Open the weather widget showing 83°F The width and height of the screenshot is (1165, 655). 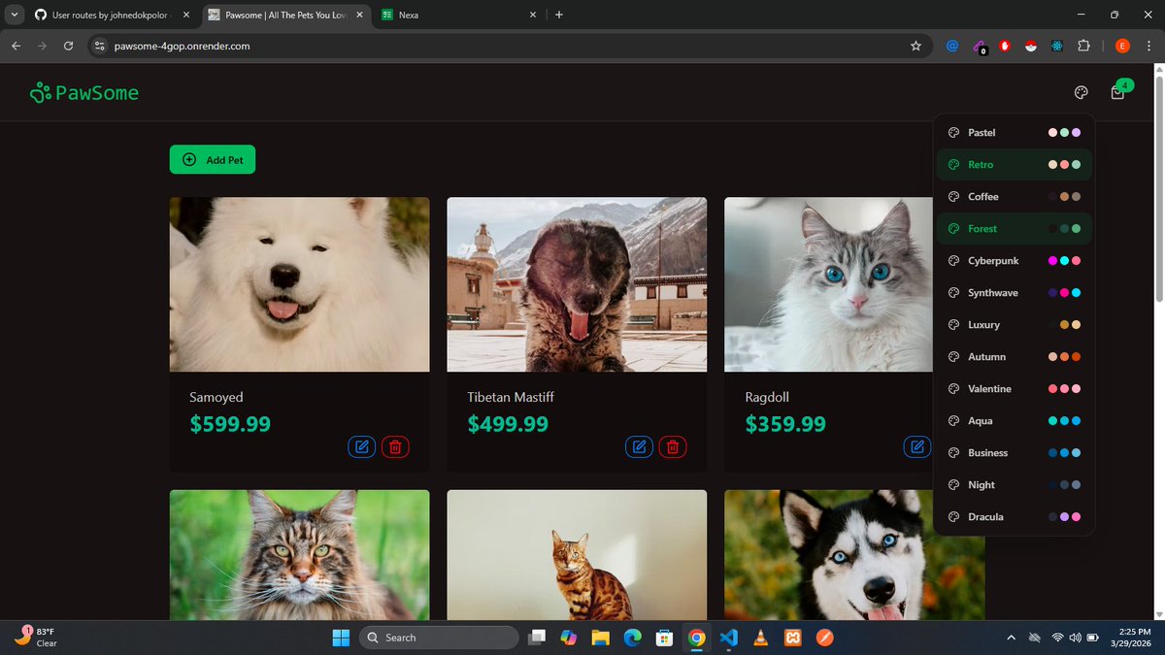[37, 637]
